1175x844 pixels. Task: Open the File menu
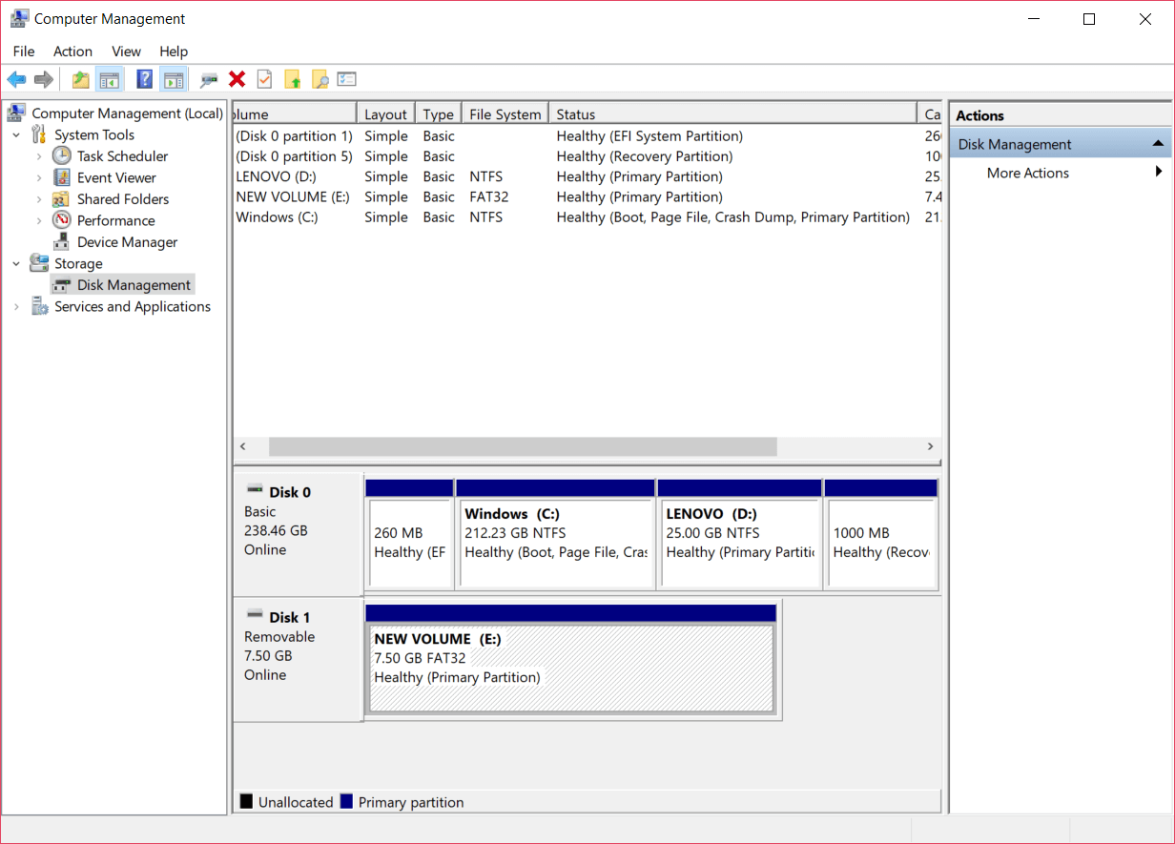(x=24, y=51)
